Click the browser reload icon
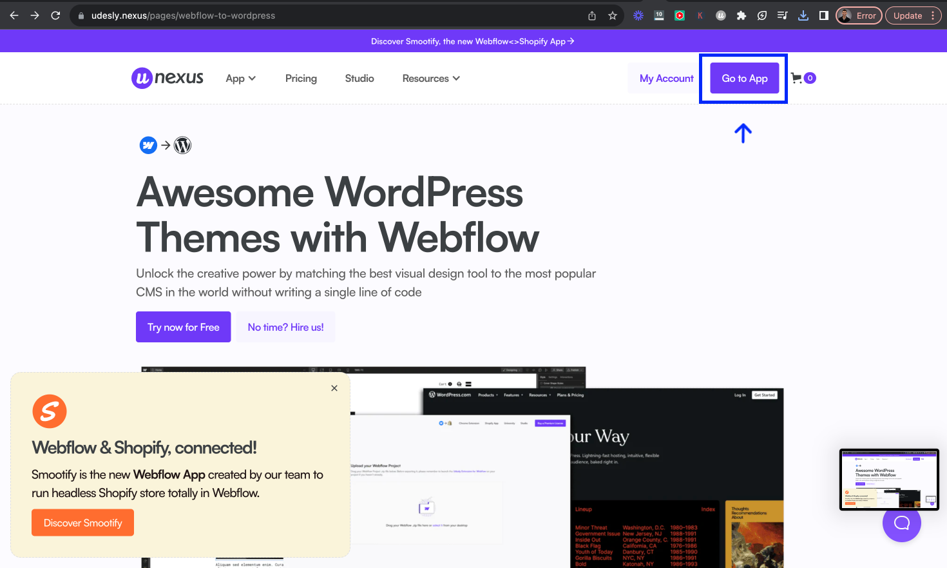Viewport: 947px width, 568px height. click(55, 15)
